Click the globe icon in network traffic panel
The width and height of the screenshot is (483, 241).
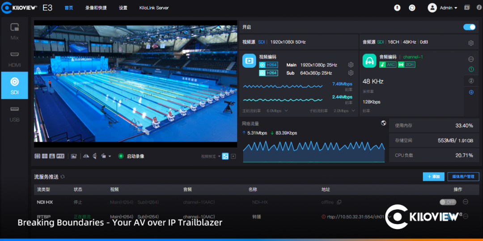[384, 123]
